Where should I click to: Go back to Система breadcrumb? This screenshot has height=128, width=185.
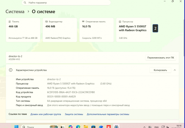pyautogui.click(x=15, y=11)
